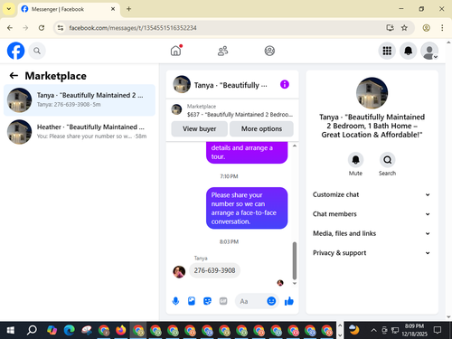
Task: Go to the Home feed icon
Action: click(176, 51)
